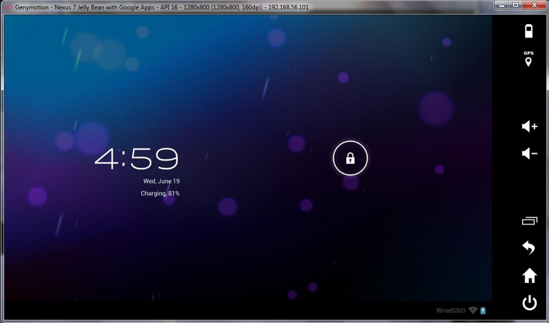Raise volume with speaker plus icon
Viewport: 549px width, 323px height.
(530, 126)
